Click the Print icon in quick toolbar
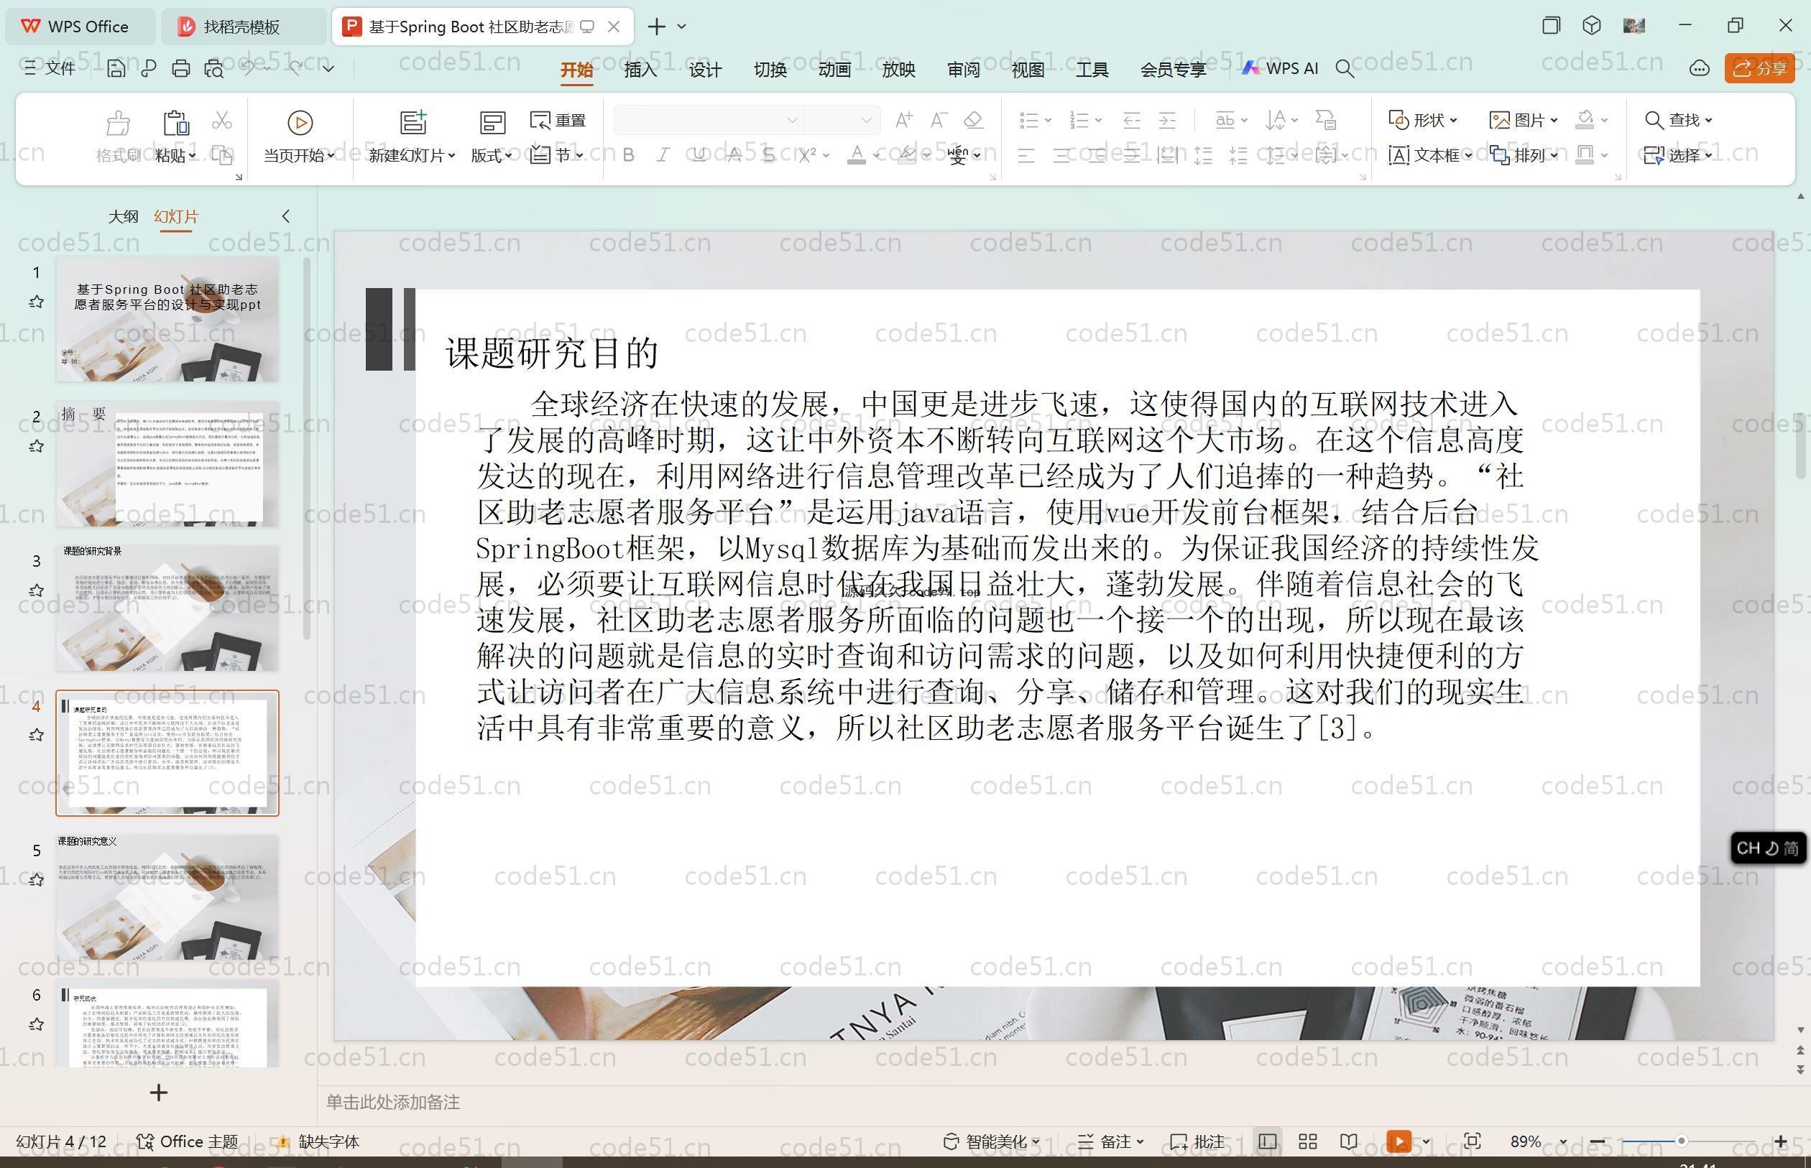The image size is (1811, 1168). 180,69
